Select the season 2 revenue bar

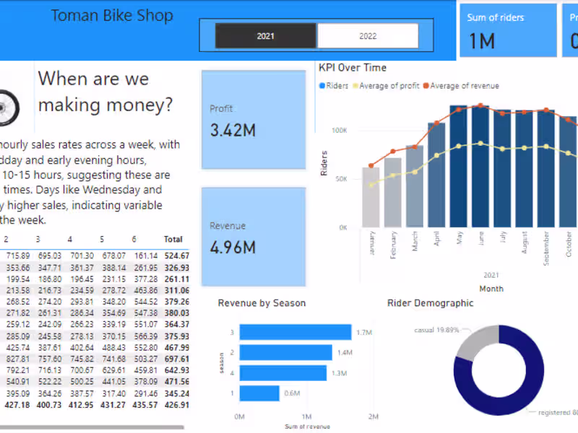tap(286, 352)
